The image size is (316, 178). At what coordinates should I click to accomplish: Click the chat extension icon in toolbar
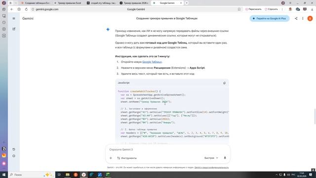[x=298, y=9]
